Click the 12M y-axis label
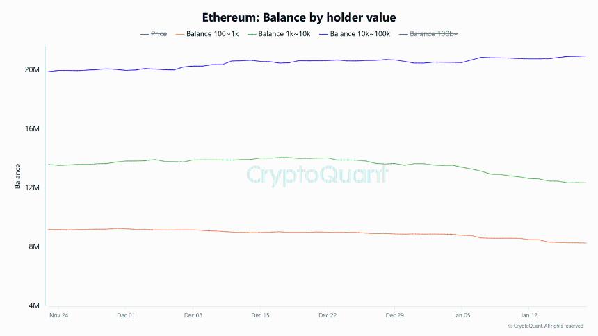 (32, 187)
